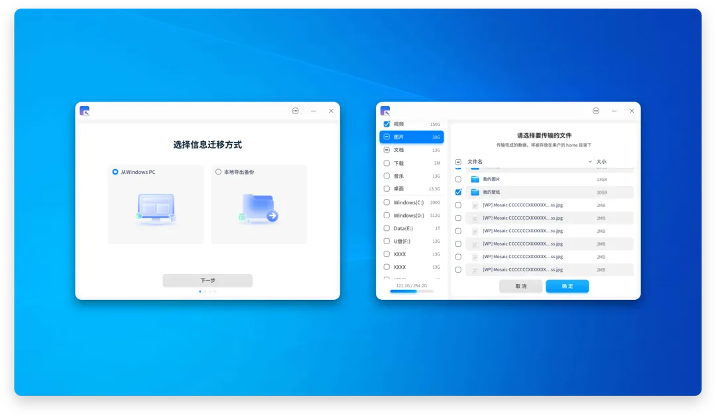Check the 下载 checkbox
Image resolution: width=716 pixels, height=416 pixels.
click(x=387, y=163)
